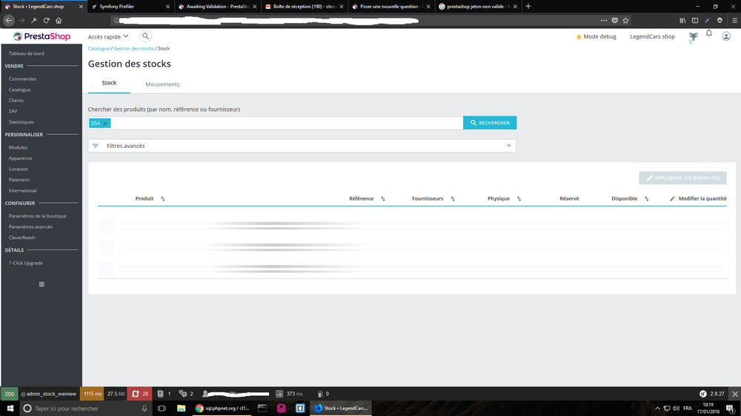
Task: Click the 200 status code in debug toolbar
Action: click(x=10, y=394)
